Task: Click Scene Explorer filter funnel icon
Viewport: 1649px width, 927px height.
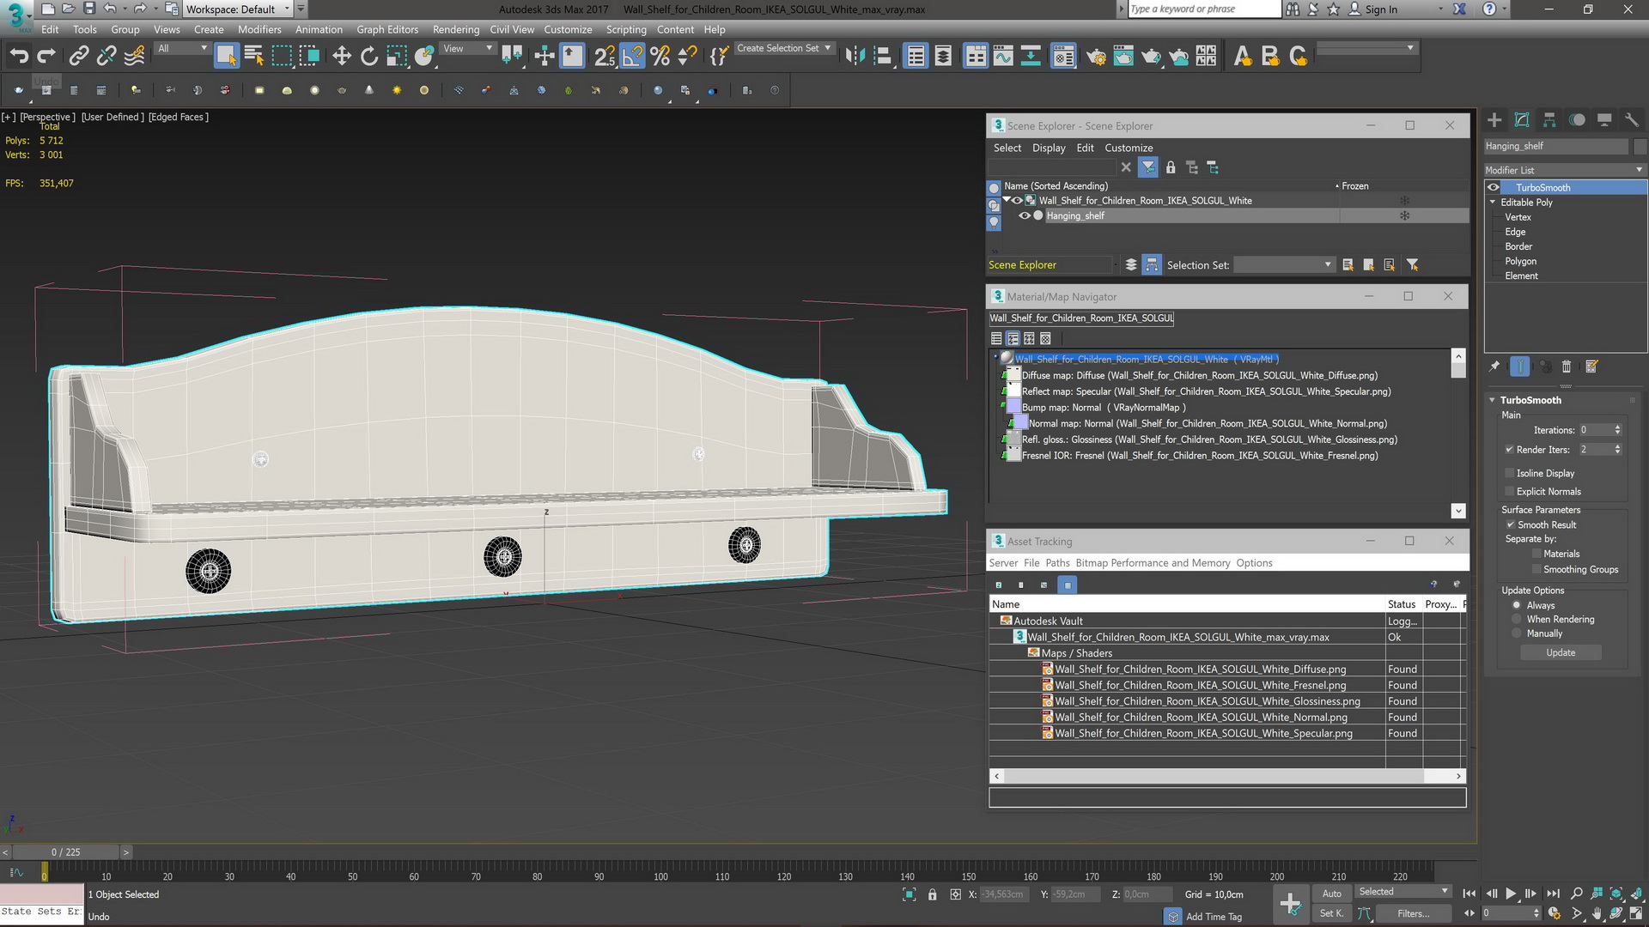Action: coord(1148,167)
